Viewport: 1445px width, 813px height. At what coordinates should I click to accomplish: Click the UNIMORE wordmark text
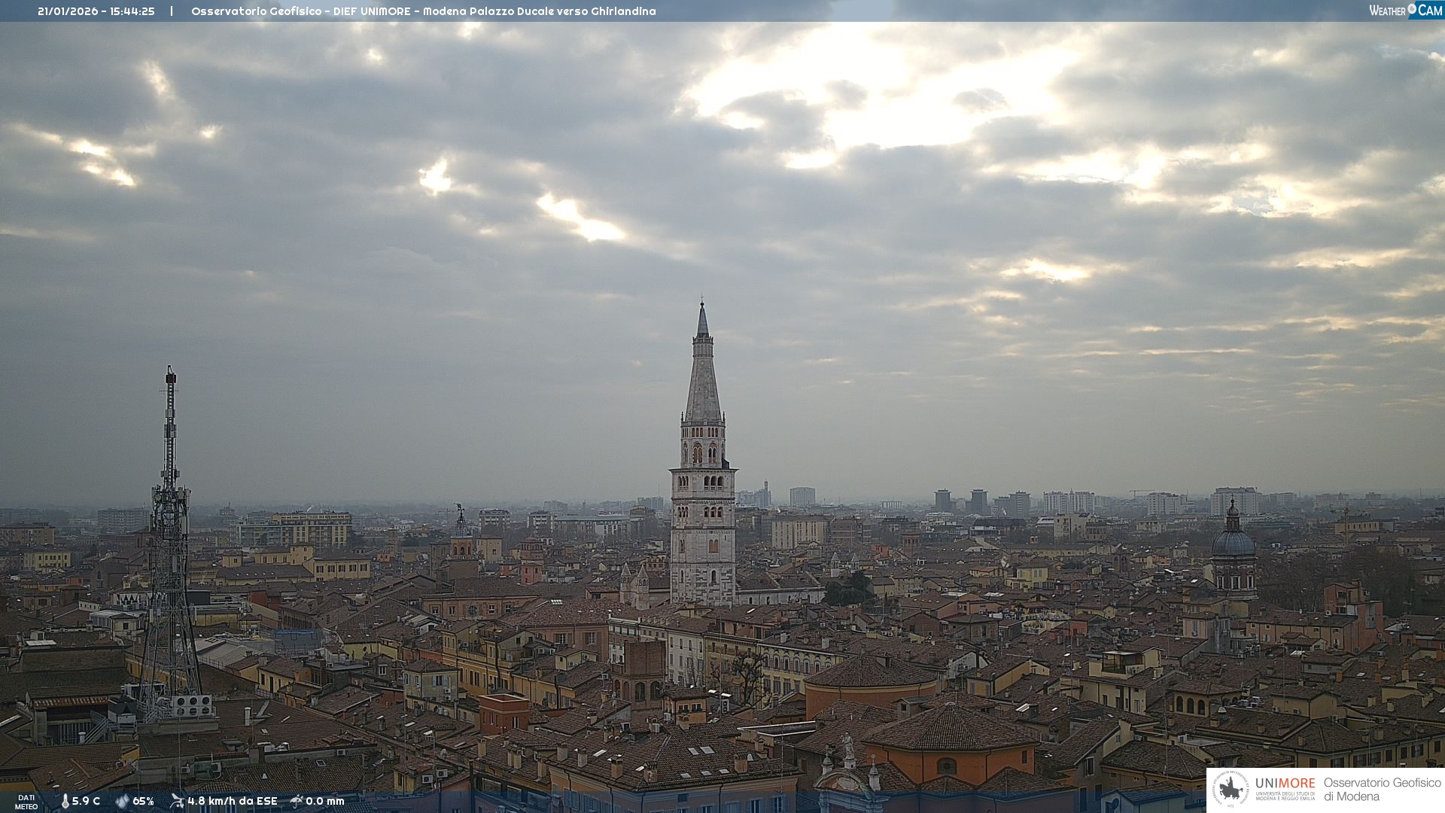pyautogui.click(x=1285, y=783)
